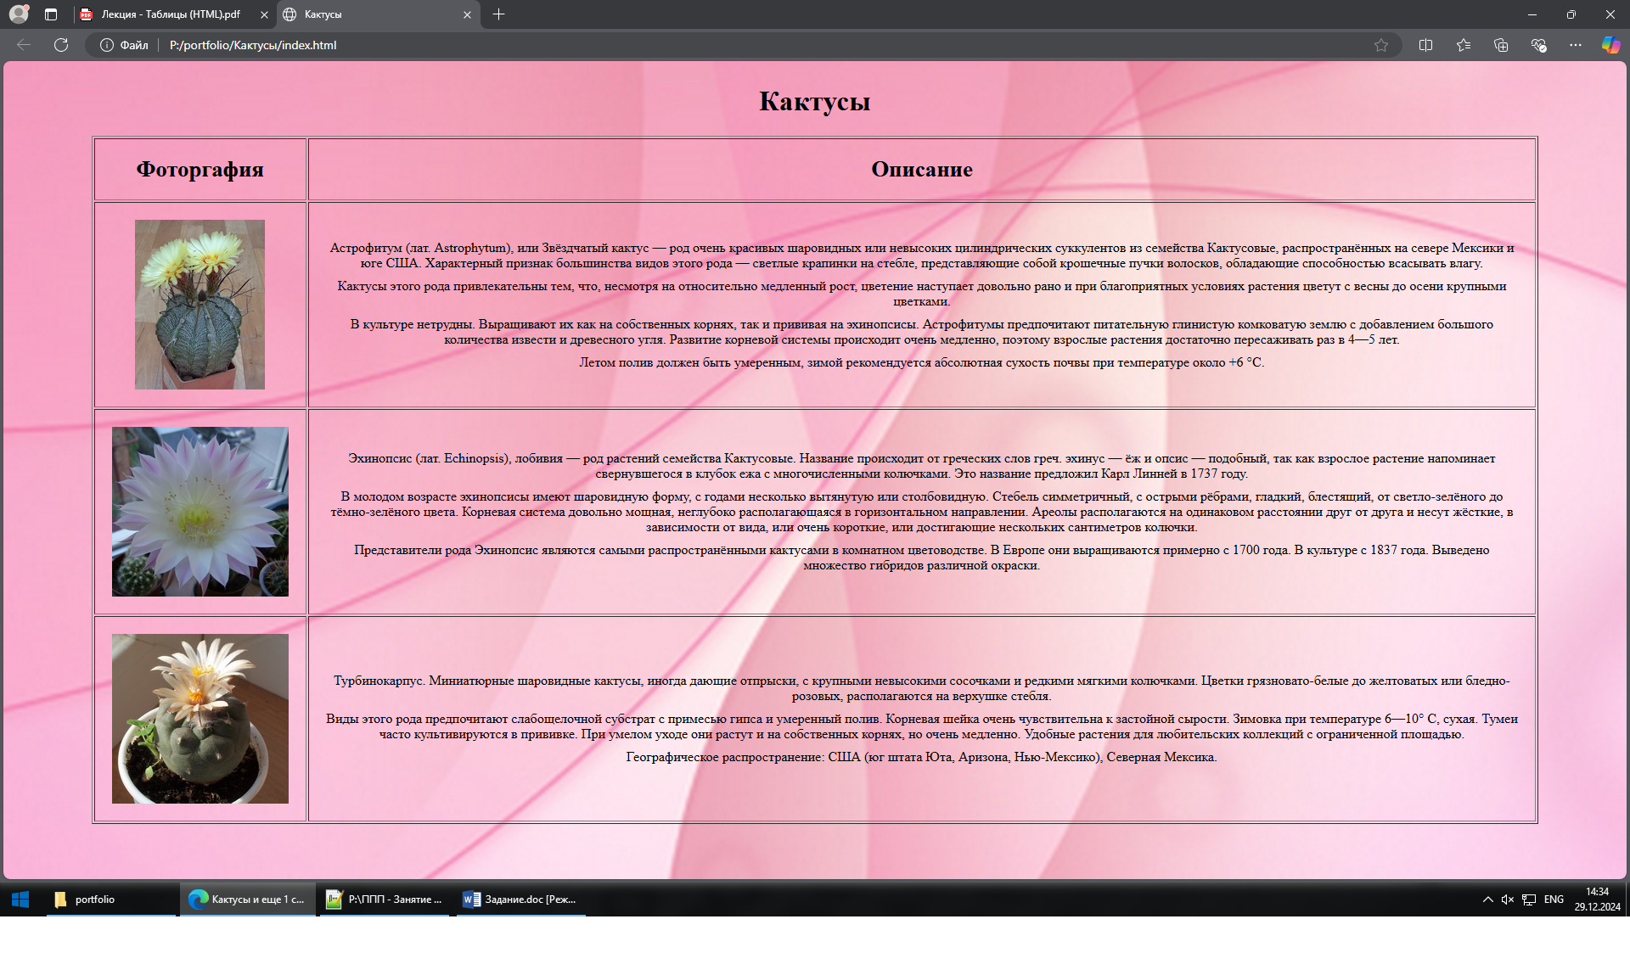View site information for Файл

pos(124,45)
